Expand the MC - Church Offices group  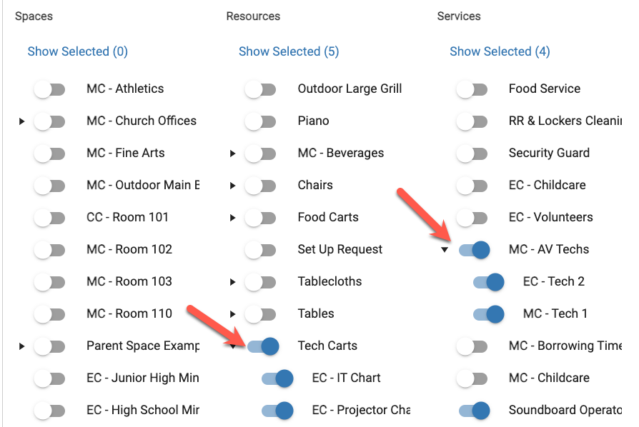pyautogui.click(x=22, y=121)
